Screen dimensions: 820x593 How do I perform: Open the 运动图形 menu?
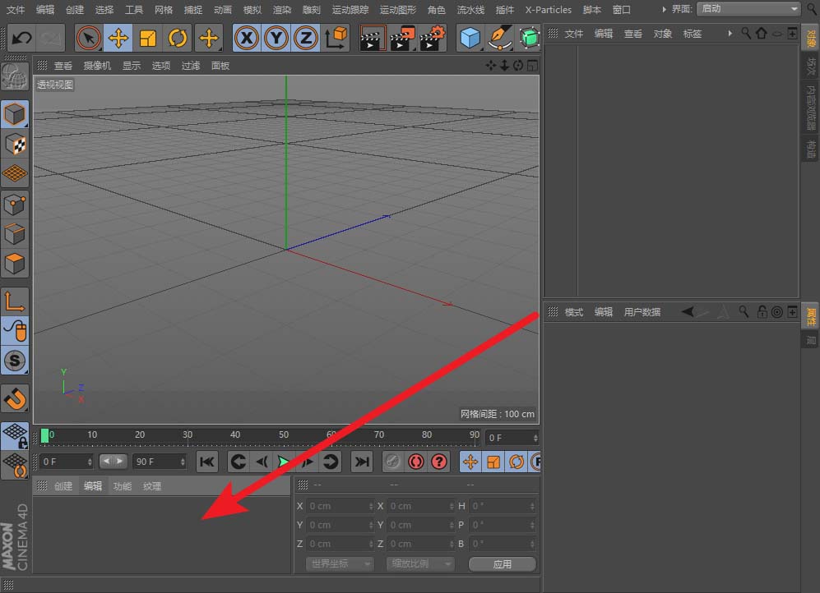tap(398, 10)
